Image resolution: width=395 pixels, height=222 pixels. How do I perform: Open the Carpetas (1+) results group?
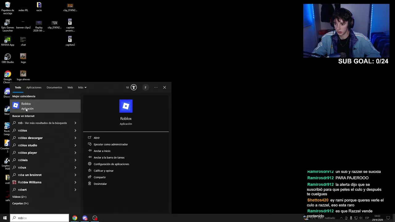point(20,203)
